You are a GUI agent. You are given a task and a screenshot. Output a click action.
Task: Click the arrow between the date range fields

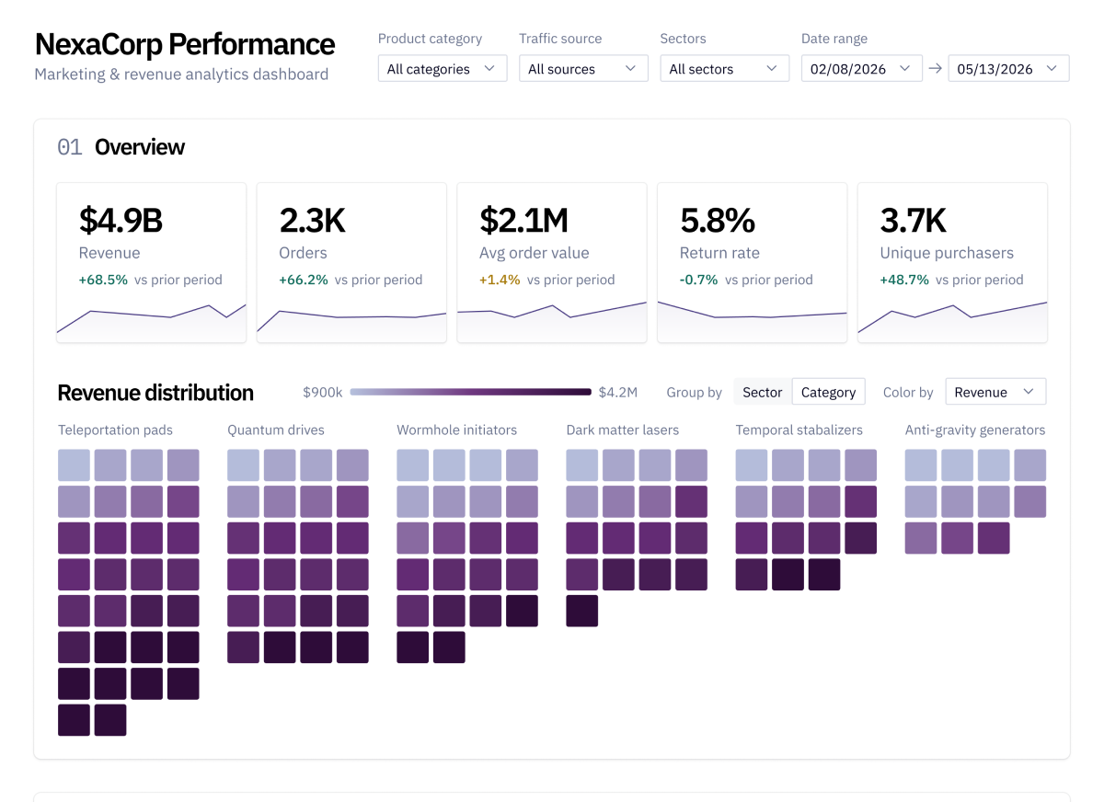[936, 69]
